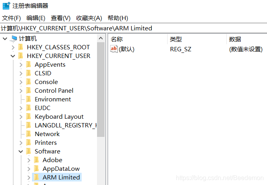Collapse HKEY_CURRENT_USER node
This screenshot has width=267, height=185.
coord(13,56)
